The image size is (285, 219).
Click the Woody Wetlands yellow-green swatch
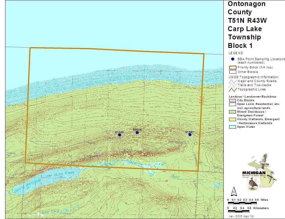pyautogui.click(x=233, y=119)
